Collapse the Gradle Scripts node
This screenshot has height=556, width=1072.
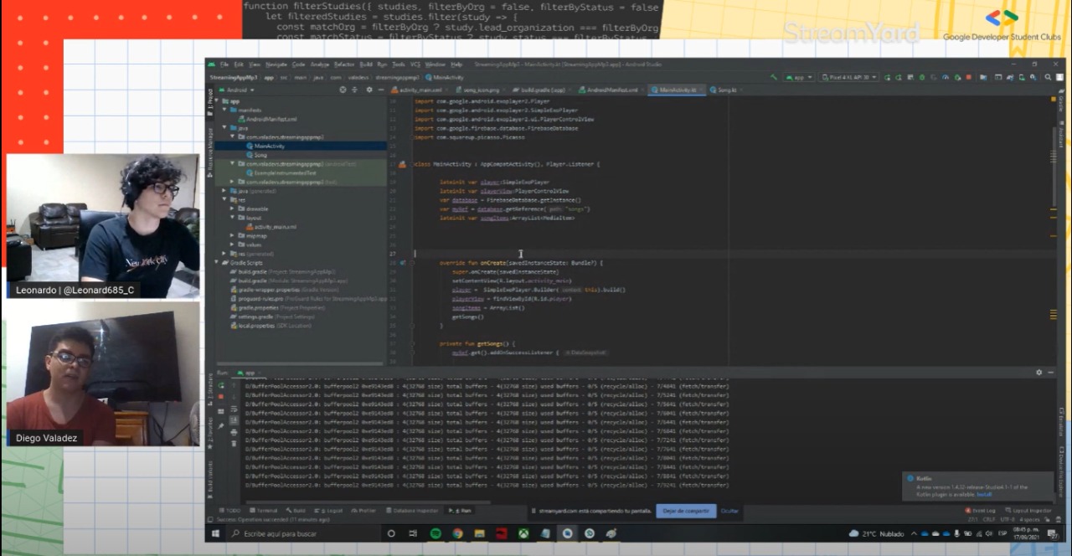[217, 263]
